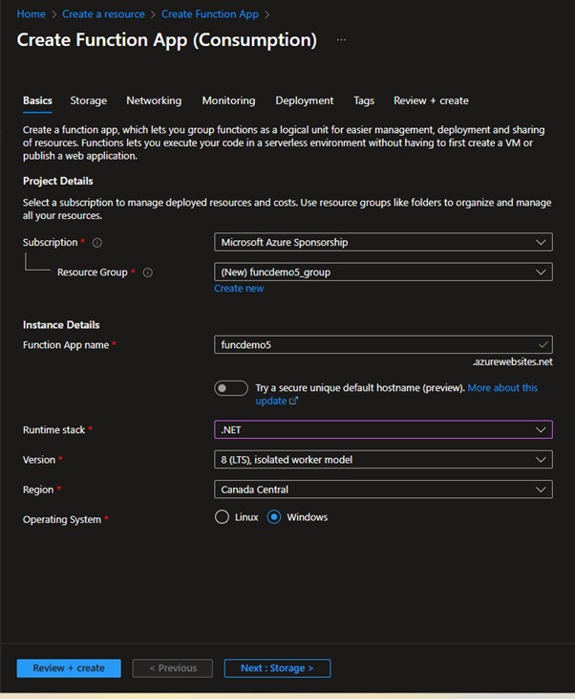
Task: Click the external link icon after 'update'
Action: coord(293,401)
